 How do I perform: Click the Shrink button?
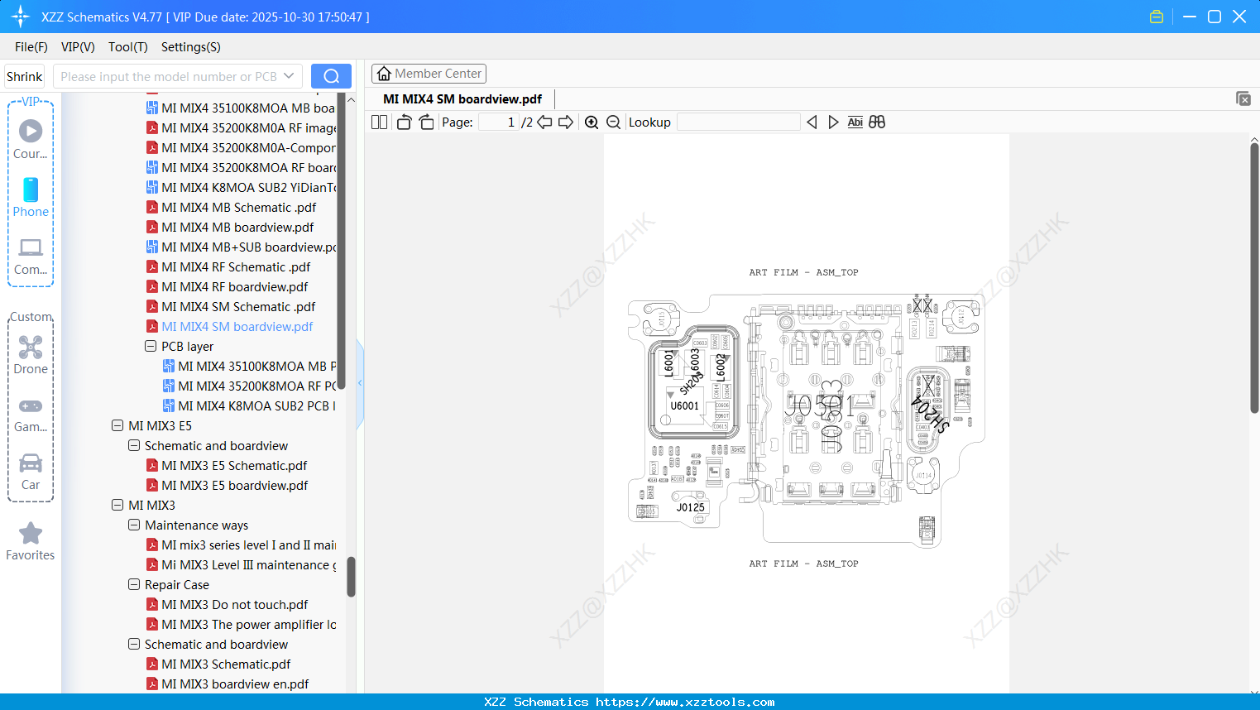(25, 76)
